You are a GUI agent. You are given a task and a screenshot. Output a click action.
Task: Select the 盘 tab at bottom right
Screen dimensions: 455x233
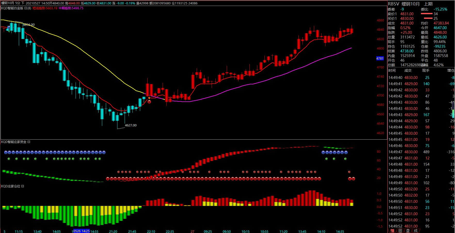click(408, 231)
